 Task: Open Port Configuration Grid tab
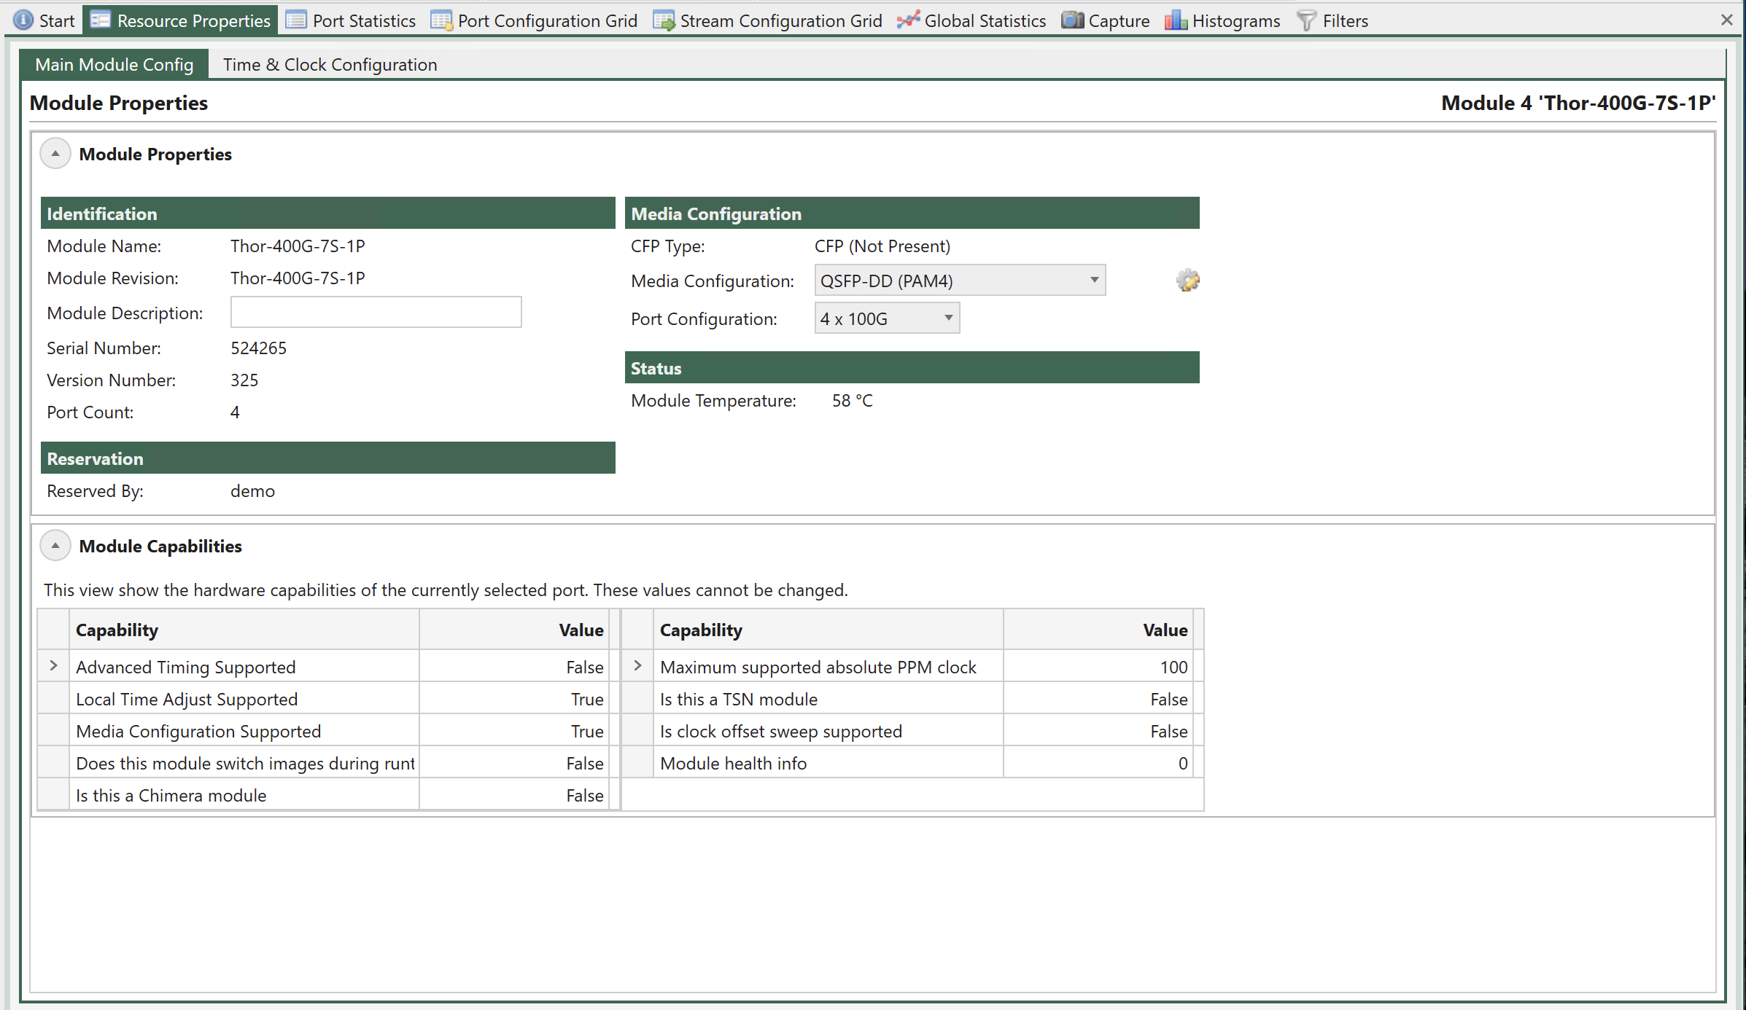click(535, 20)
